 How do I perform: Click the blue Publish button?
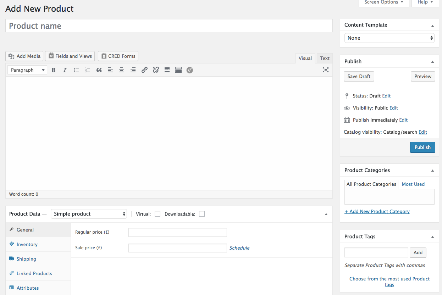coord(422,147)
